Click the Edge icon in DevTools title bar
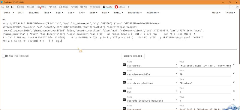The width and height of the screenshot is (240, 110). (2, 2)
